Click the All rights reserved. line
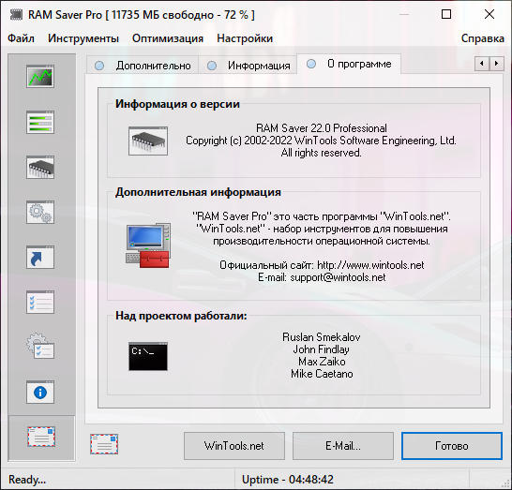The height and width of the screenshot is (490, 512). coord(322,153)
